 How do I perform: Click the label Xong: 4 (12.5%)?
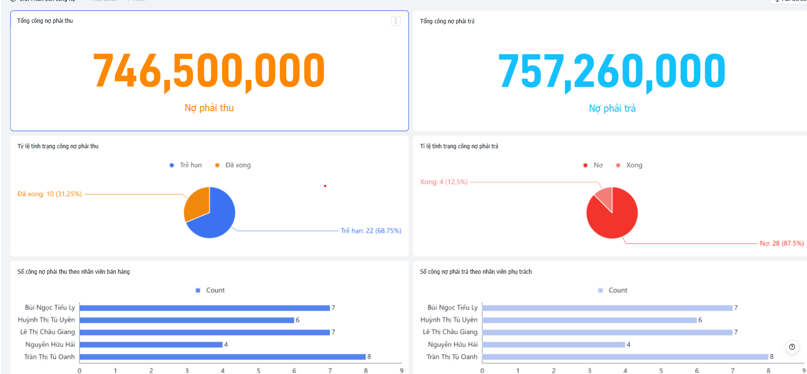tap(444, 182)
